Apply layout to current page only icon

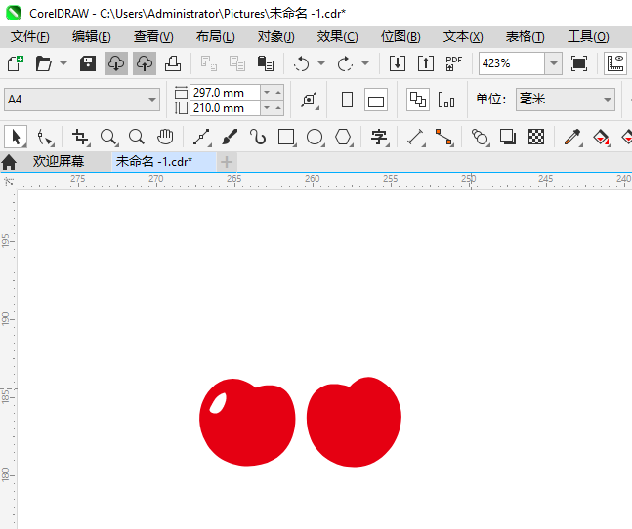coord(446,100)
